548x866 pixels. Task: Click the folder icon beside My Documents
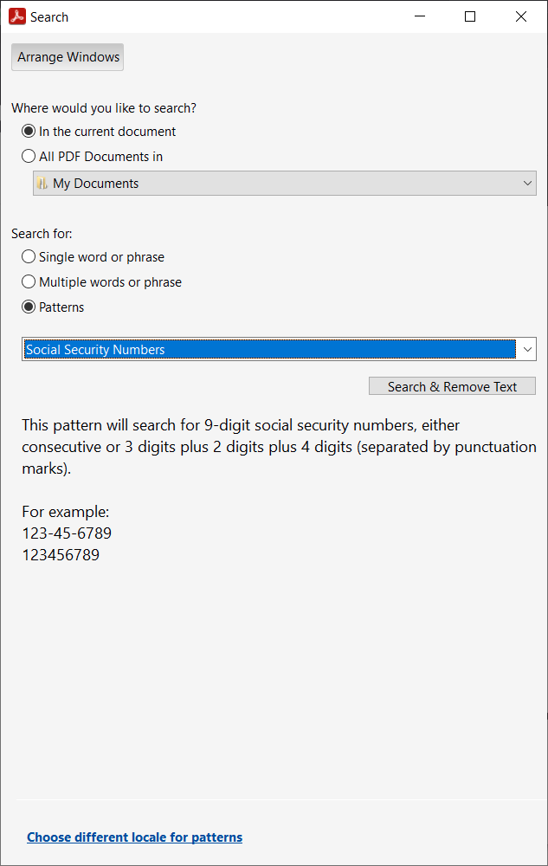[42, 184]
